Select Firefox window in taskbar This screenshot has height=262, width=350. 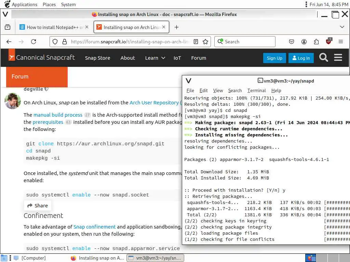click(97, 258)
